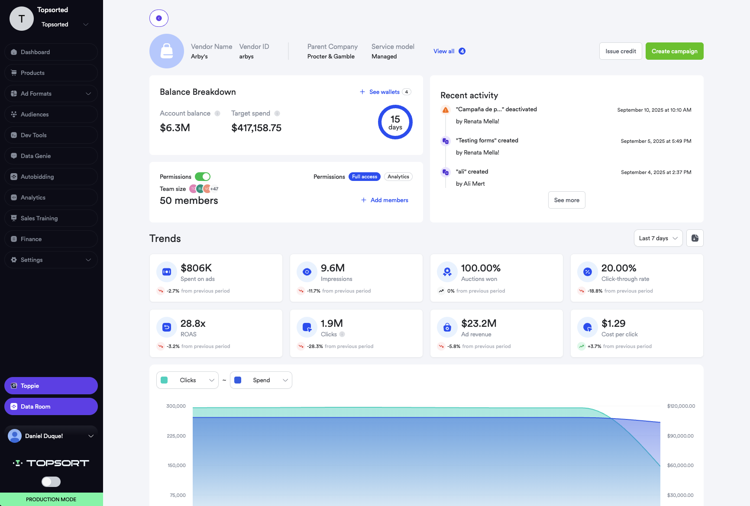Toggle the Permissions switch off

pyautogui.click(x=203, y=177)
